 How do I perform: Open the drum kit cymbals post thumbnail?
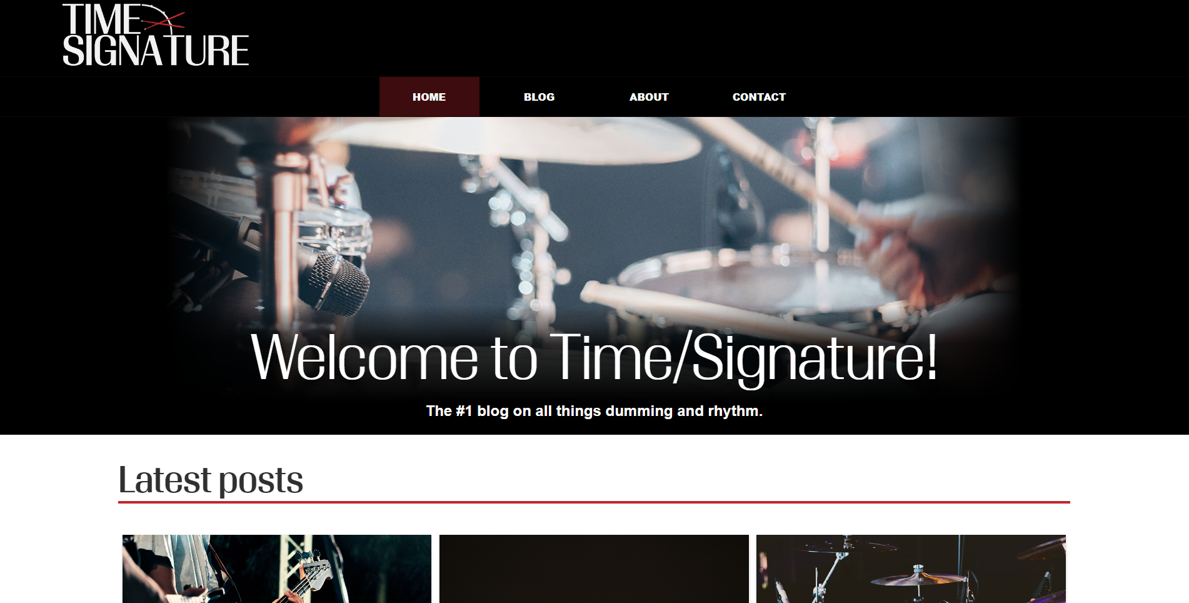tap(911, 569)
